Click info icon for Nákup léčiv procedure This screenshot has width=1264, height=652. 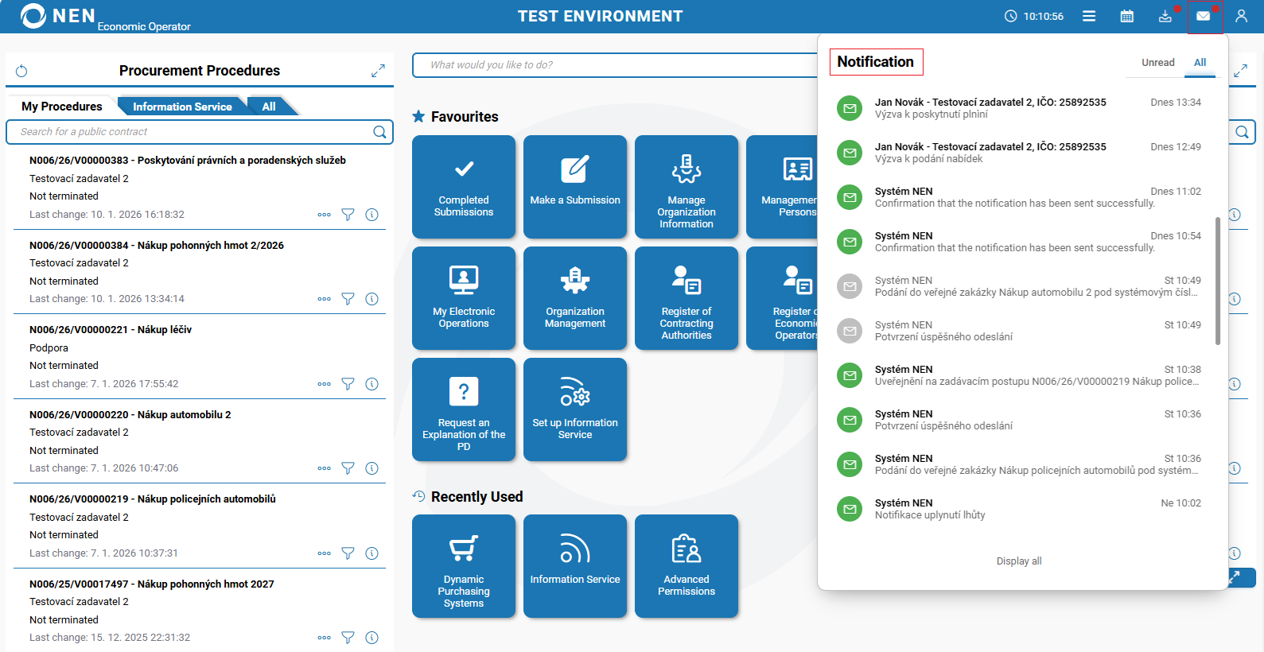pyautogui.click(x=371, y=384)
